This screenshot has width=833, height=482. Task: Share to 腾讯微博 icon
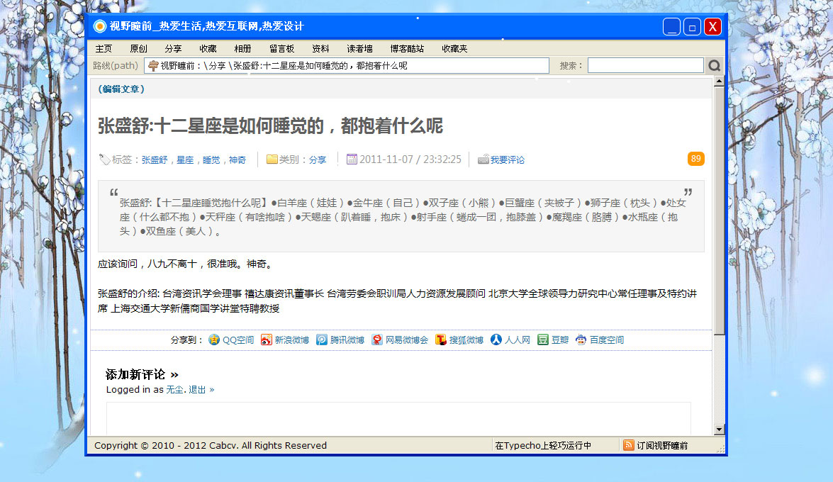(x=322, y=340)
